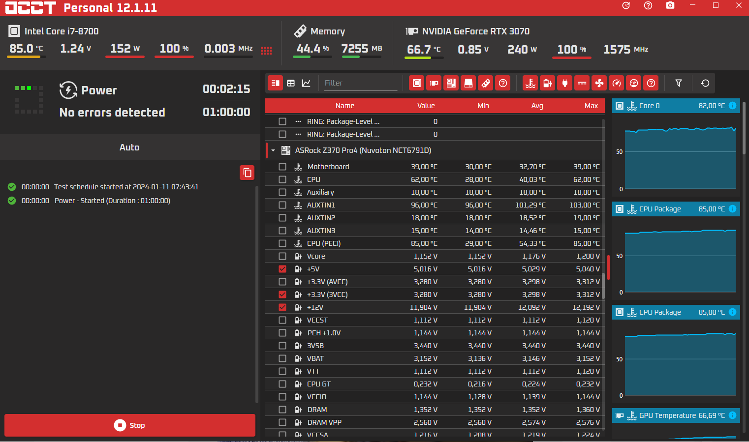Click the Power test icon
749x442 pixels.
(x=68, y=90)
